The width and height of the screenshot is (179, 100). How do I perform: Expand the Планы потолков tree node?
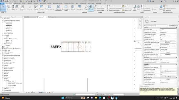tap(3, 34)
